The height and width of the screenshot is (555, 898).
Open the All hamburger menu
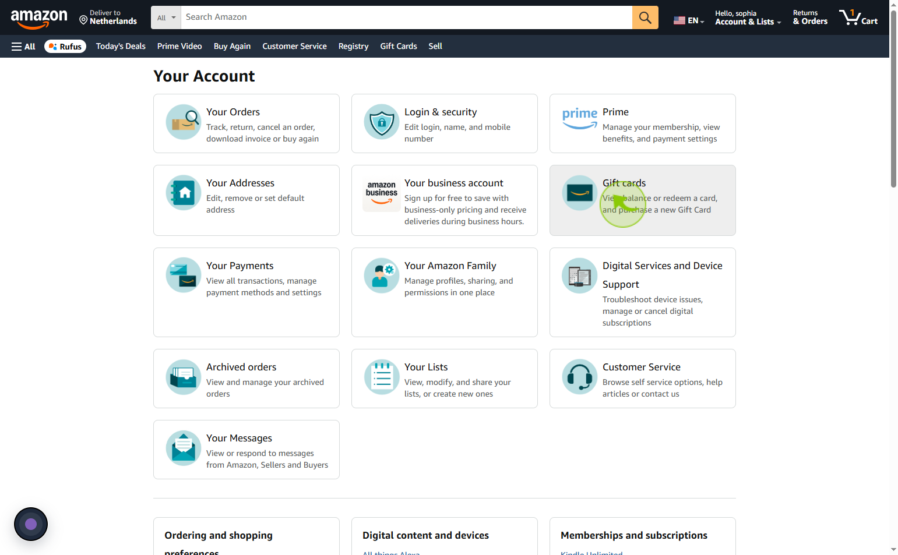[23, 47]
